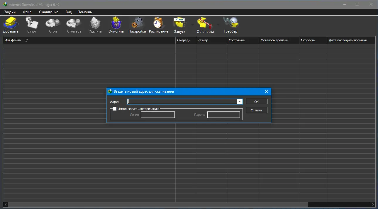Open the Задачи menu

[10, 12]
